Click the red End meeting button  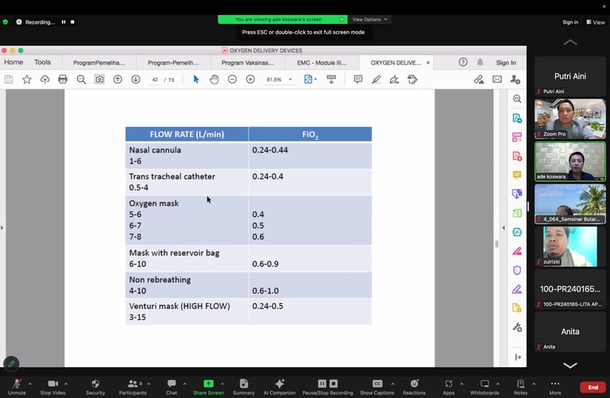point(593,387)
